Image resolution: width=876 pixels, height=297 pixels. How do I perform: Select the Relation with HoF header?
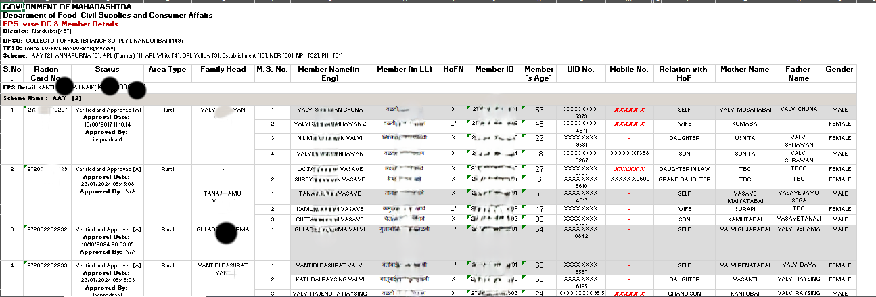tap(683, 73)
